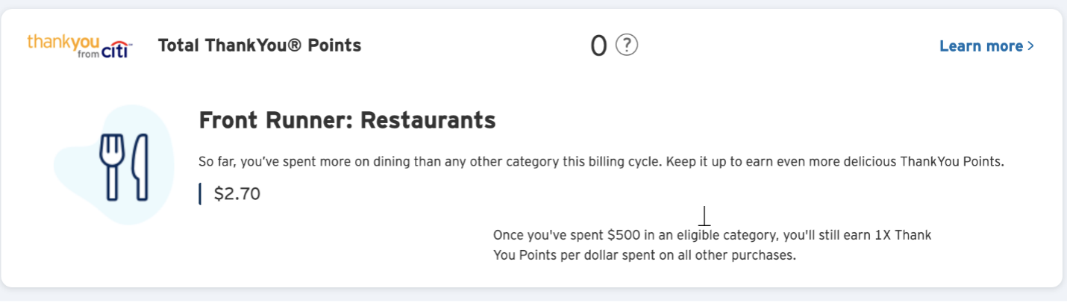Open the Learn more link
The image size is (1067, 303).
980,46
